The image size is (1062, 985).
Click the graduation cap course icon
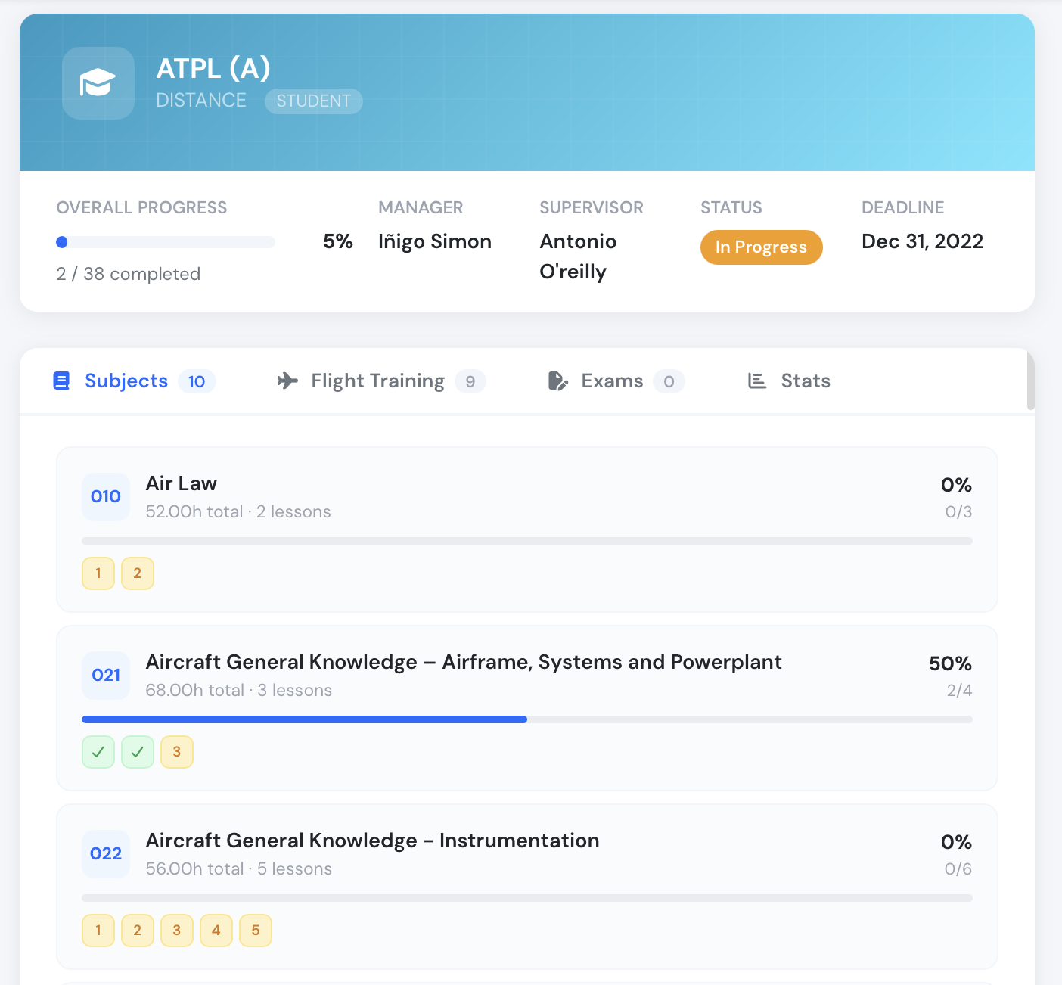pyautogui.click(x=98, y=83)
